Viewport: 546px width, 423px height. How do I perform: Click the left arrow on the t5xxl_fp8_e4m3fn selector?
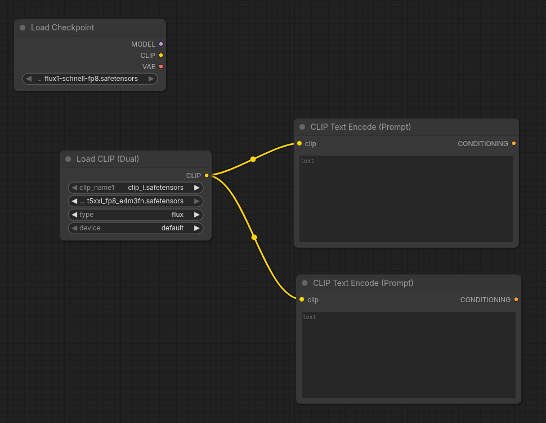click(74, 201)
